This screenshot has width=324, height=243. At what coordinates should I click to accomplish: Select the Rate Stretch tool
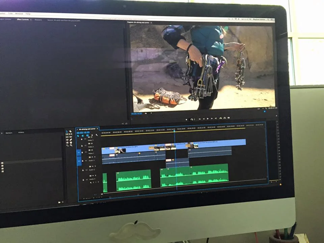pos(67,145)
